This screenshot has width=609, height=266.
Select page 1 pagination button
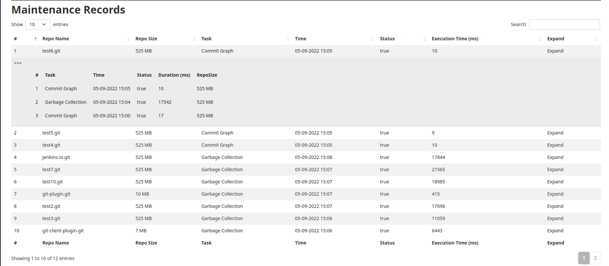[584, 258]
